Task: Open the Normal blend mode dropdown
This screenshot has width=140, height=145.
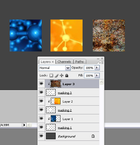Action: click(x=55, y=68)
